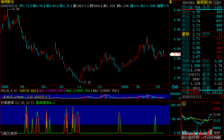Click the yellow anchor icon above the chart
The image size is (224, 140).
[171, 2]
